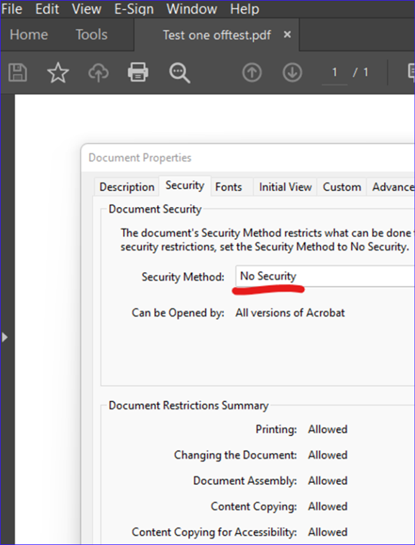Switch to the Initial View tab
Screen dimensions: 415x545
(x=285, y=186)
